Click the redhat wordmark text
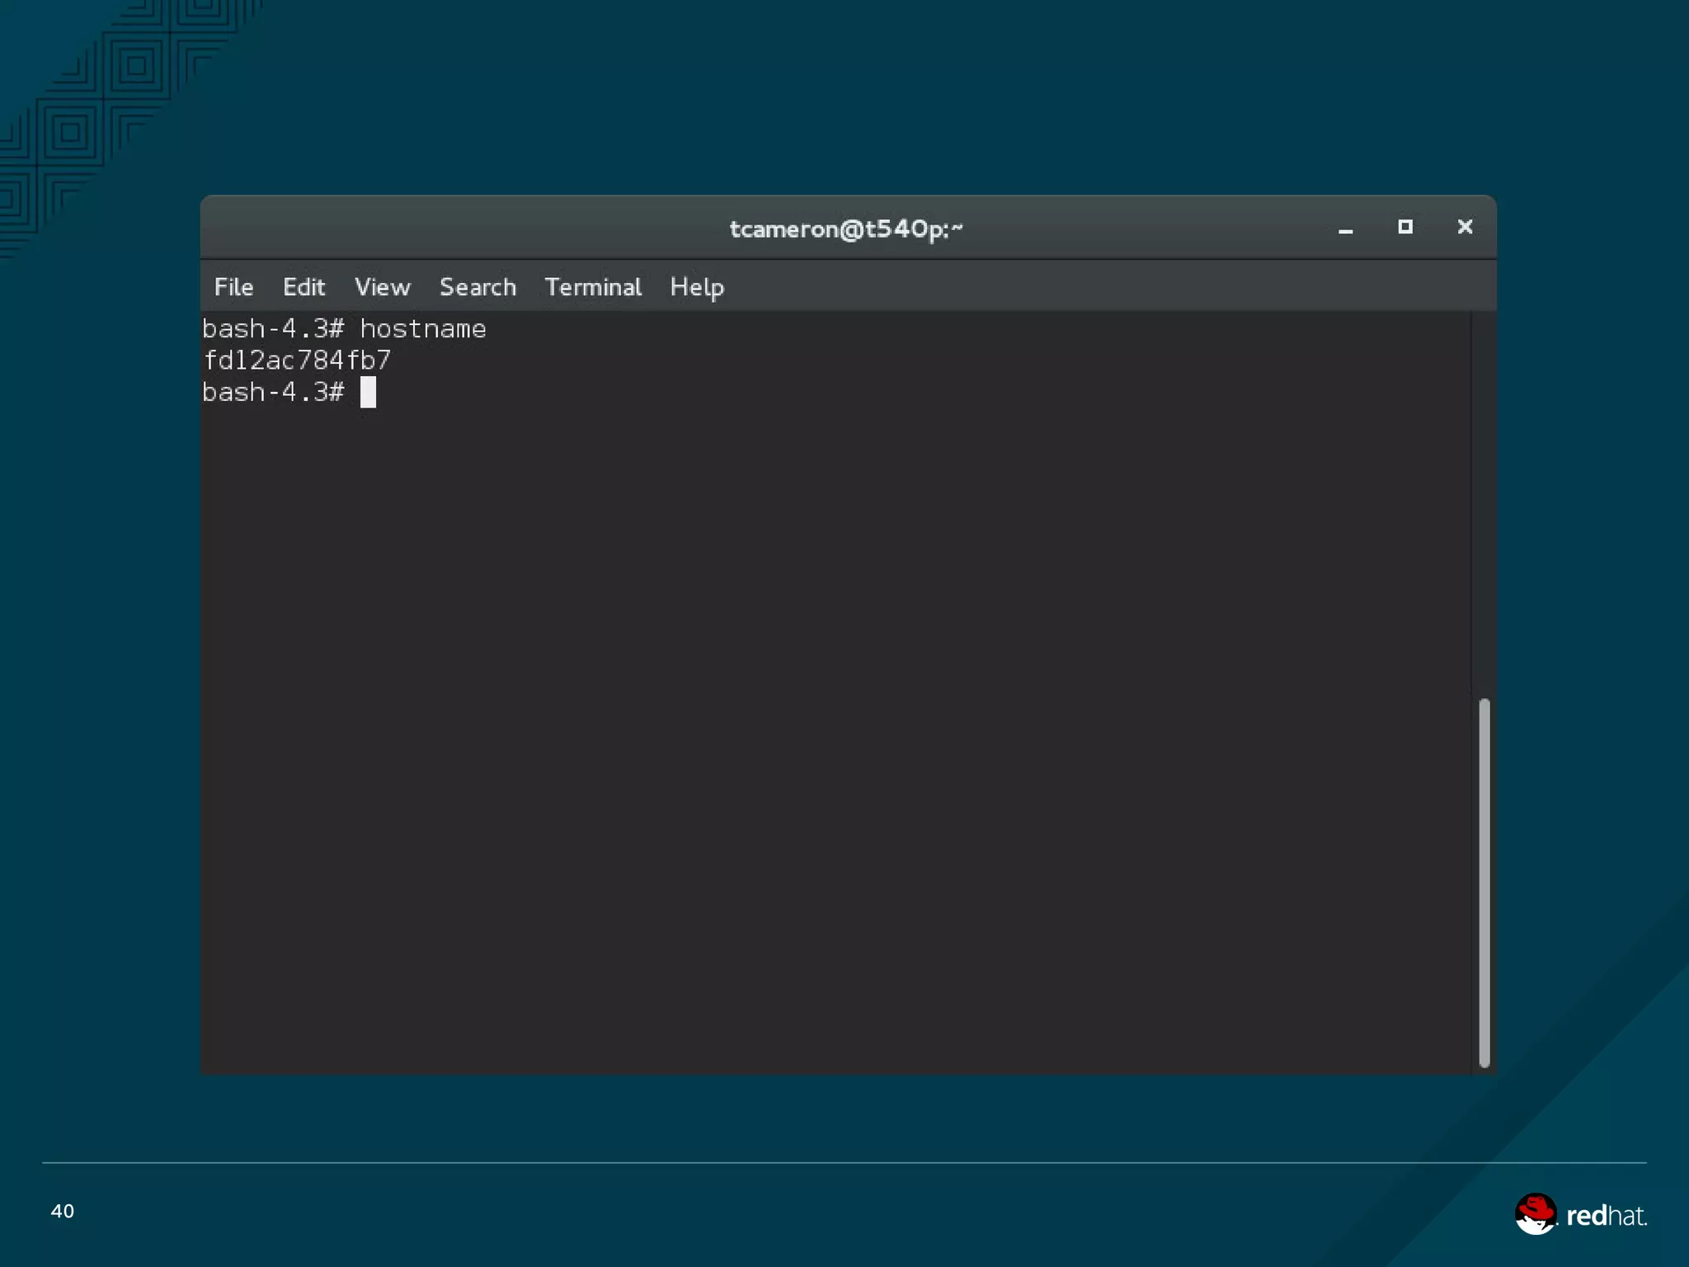The width and height of the screenshot is (1689, 1267). (1606, 1215)
